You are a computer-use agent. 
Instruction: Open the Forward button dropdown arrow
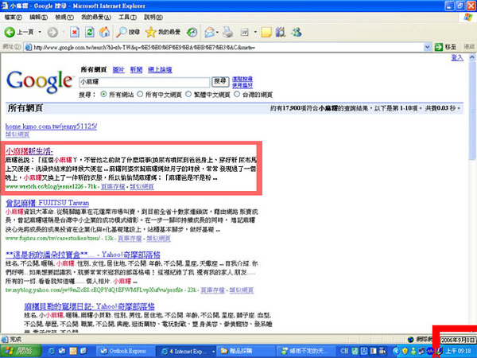pos(63,32)
